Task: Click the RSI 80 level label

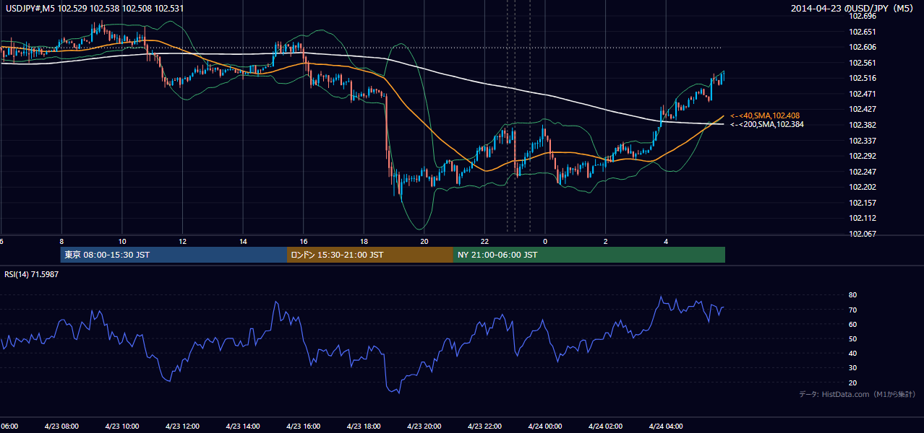Action: coord(852,295)
